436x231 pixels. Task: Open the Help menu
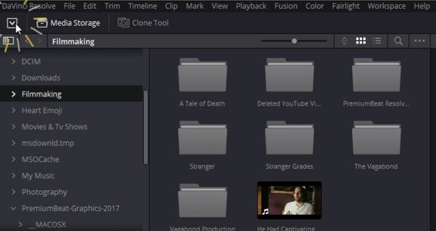422,6
